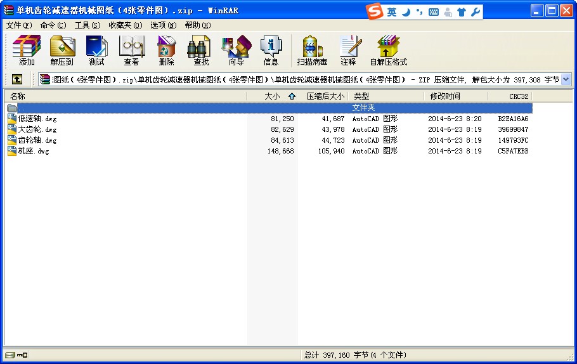Click size value 148,668
This screenshot has height=364, width=577.
click(x=280, y=151)
